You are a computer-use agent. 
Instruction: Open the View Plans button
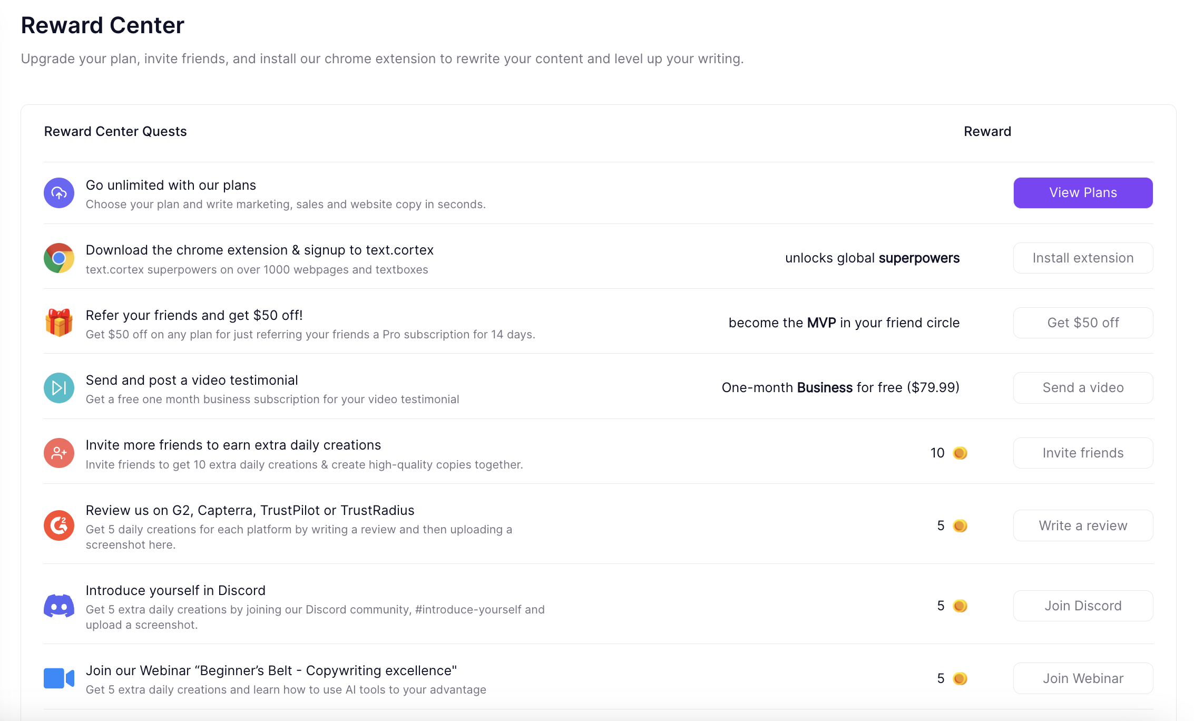1083,193
